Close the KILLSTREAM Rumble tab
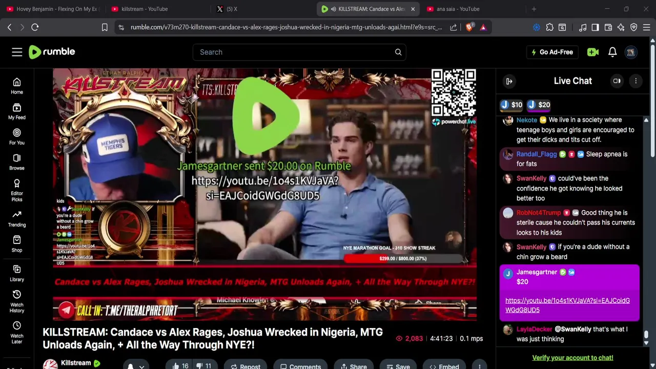This screenshot has width=656, height=369. click(413, 9)
